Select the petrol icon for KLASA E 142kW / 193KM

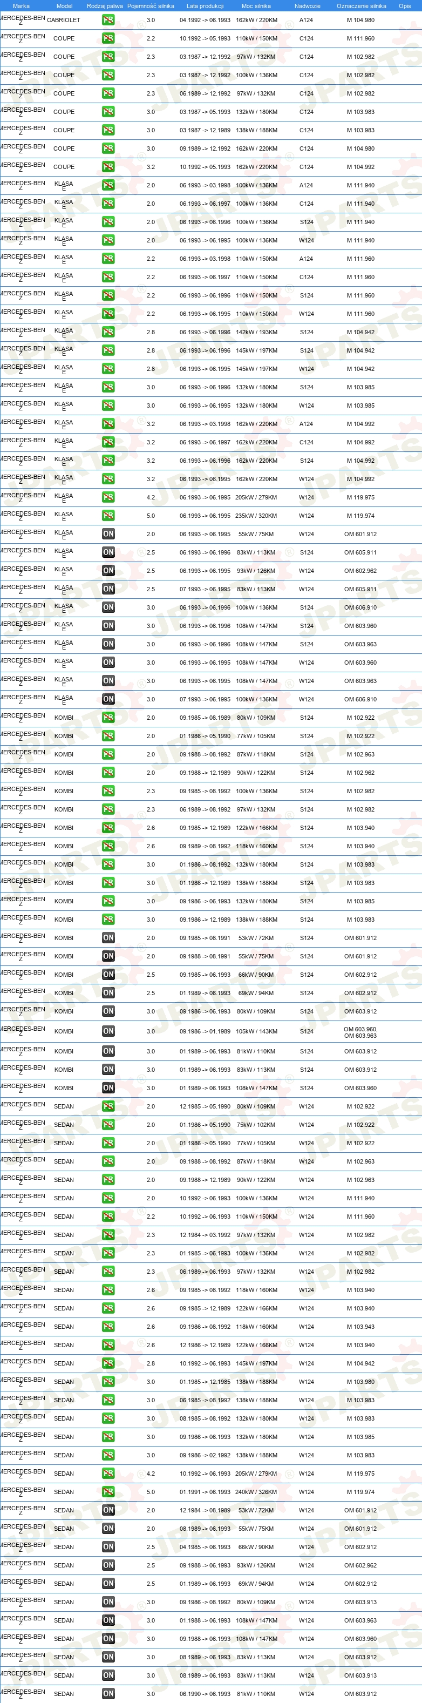(108, 332)
